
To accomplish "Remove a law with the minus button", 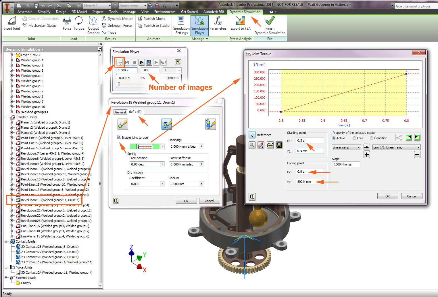I will [417, 155].
